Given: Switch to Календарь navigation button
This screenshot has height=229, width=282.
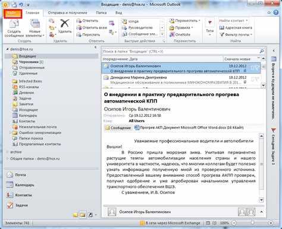Looking at the screenshot, I should [20, 185].
